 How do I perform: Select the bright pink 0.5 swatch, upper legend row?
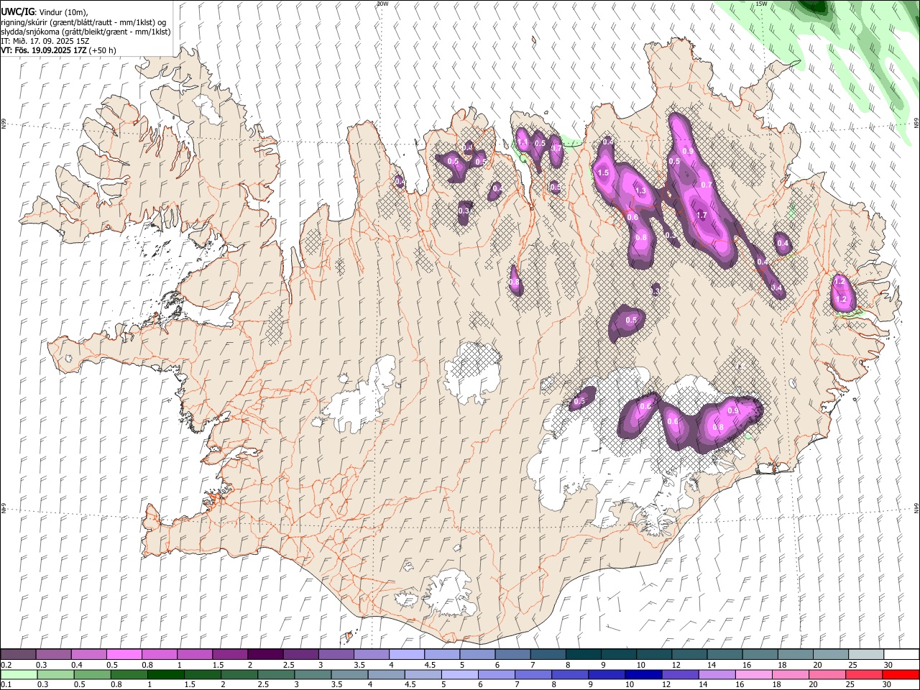(124, 654)
